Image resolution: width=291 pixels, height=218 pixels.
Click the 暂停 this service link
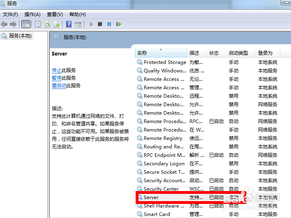pyautogui.click(x=57, y=78)
